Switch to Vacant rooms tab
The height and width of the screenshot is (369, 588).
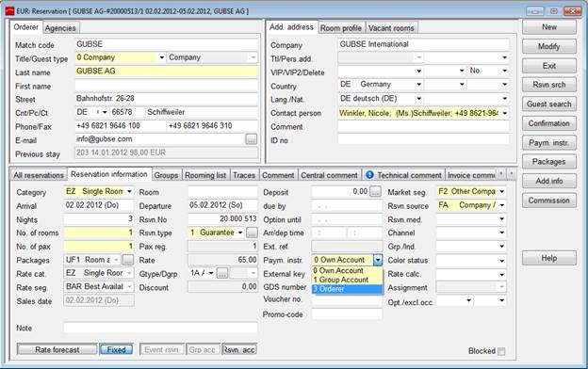tap(391, 28)
